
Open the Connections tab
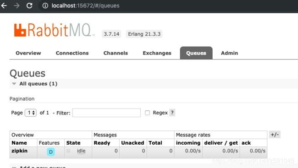pos(72,53)
